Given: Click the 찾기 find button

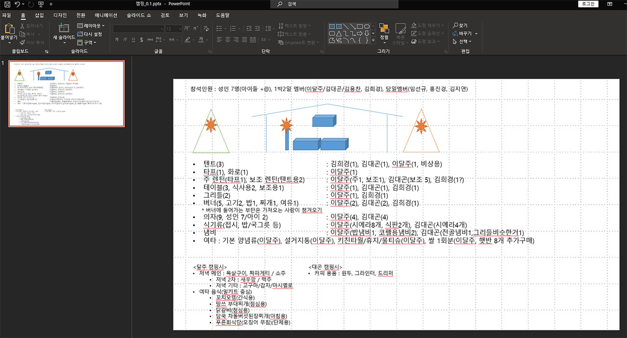Looking at the screenshot, I should pyautogui.click(x=460, y=25).
